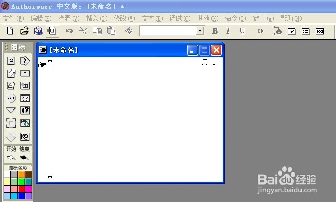Choose the white icon color swatch

pos(7,175)
